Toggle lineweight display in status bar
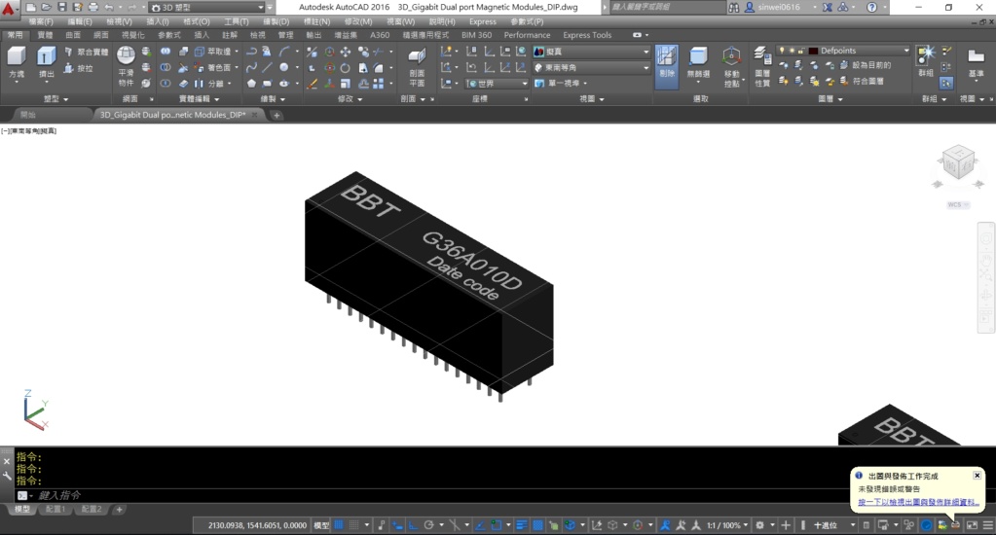 point(522,525)
